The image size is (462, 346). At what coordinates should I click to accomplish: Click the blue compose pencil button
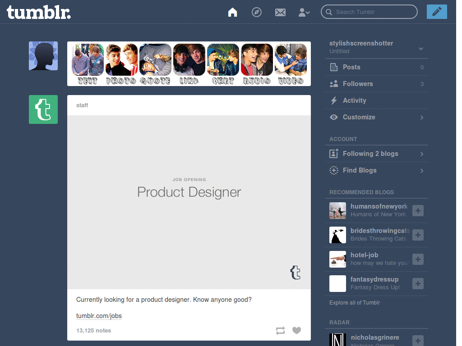(x=437, y=12)
